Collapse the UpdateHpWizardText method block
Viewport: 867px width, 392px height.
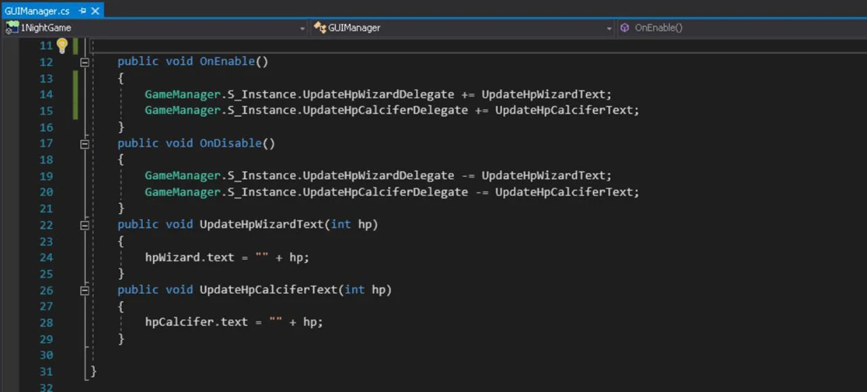click(85, 225)
